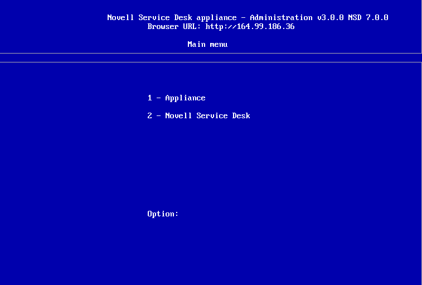The width and height of the screenshot is (422, 285).
Task: Click the 'Main menu' heading text
Action: pyautogui.click(x=207, y=44)
